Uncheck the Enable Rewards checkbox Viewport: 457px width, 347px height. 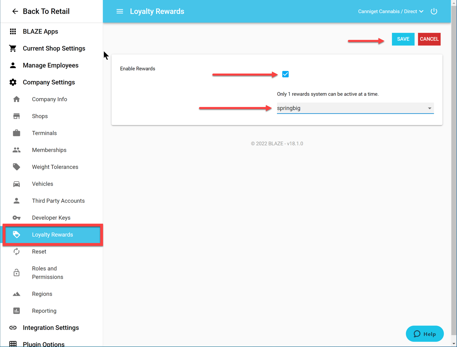[x=285, y=74]
